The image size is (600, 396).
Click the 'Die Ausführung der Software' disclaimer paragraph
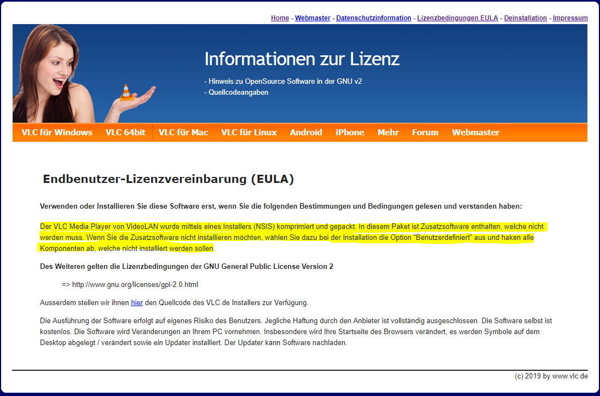click(x=296, y=332)
